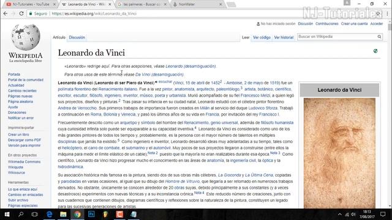This screenshot has width=392, height=220.
Task: Switch to las palmeras search tab
Action: click(141, 4)
